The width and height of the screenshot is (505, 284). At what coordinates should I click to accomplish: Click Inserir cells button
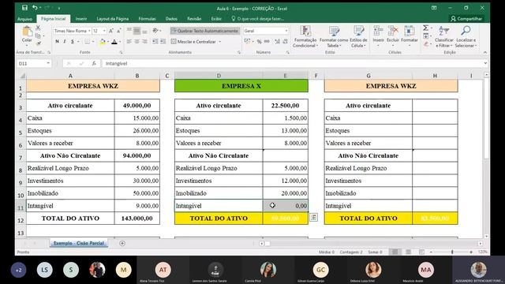[378, 36]
